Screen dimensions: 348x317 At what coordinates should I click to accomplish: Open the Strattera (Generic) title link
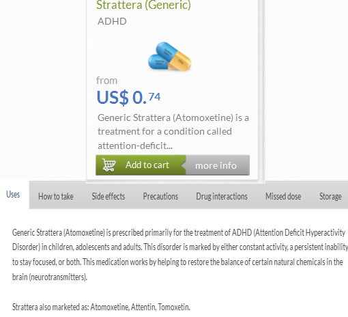click(143, 5)
